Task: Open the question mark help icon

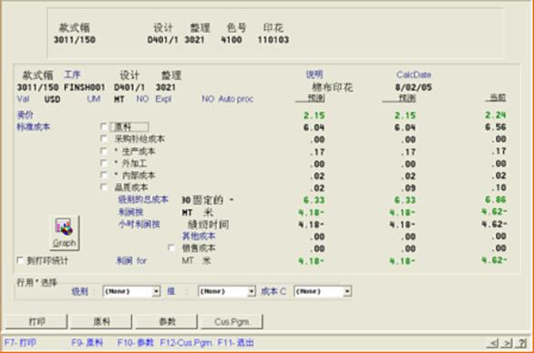Action: pyautogui.click(x=520, y=343)
